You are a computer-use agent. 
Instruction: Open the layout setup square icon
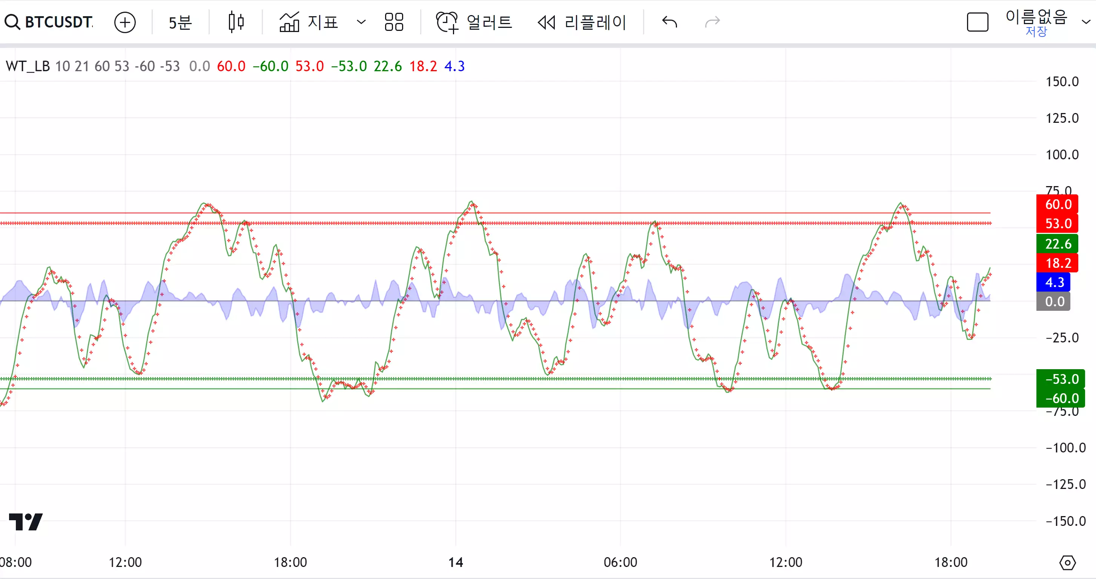pyautogui.click(x=977, y=22)
